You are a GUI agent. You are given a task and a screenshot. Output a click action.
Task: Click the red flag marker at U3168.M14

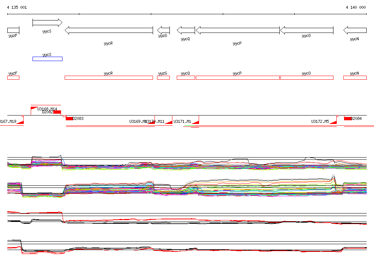34,108
